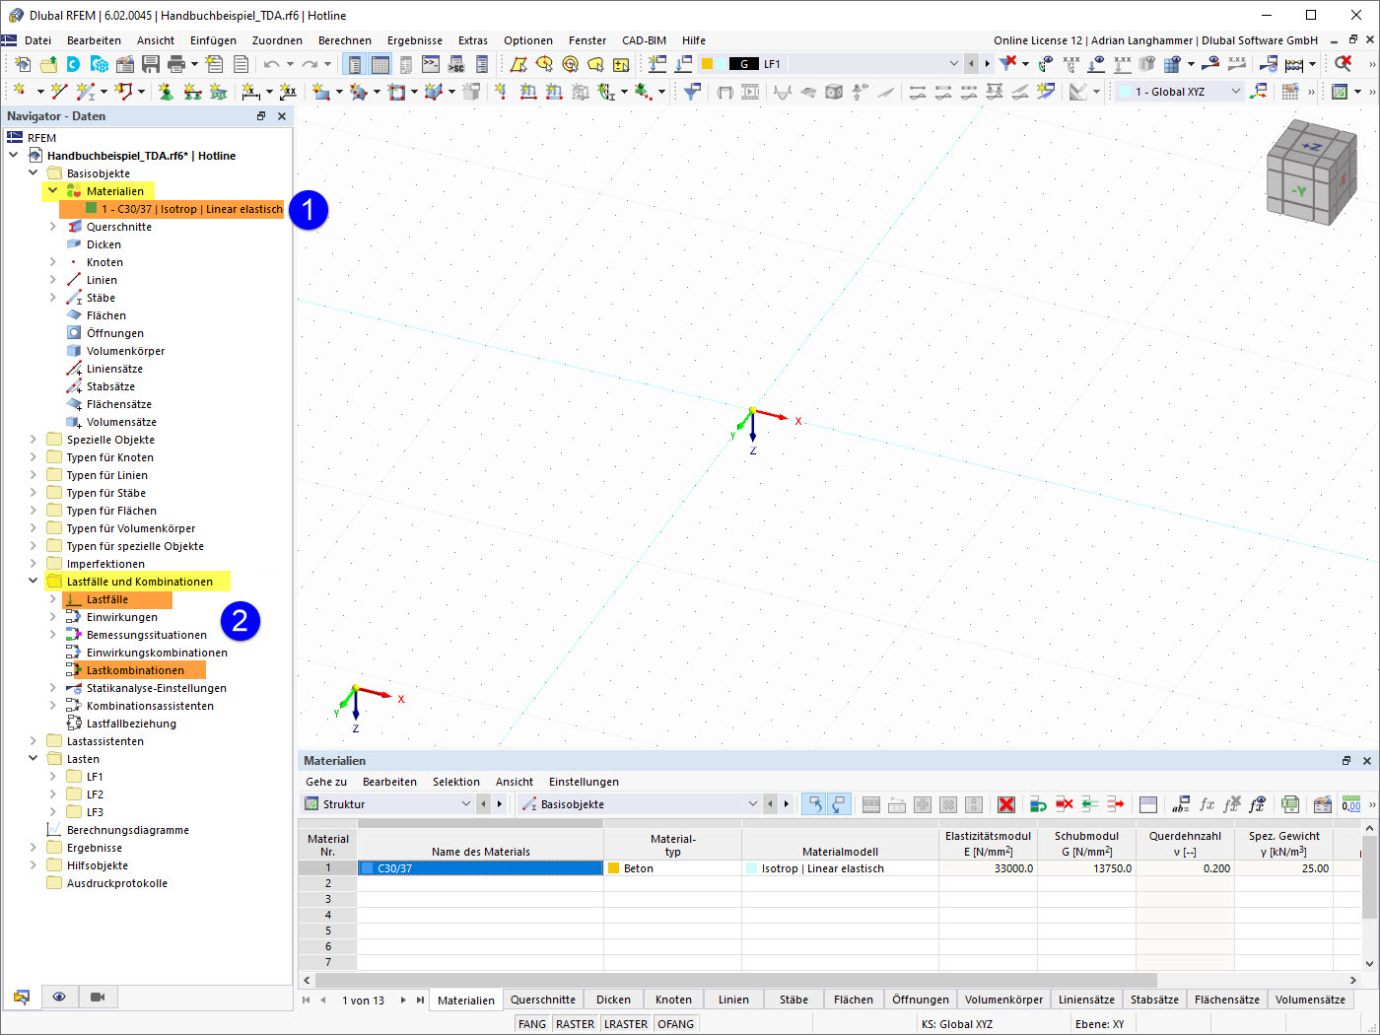Open the Optionen menu
This screenshot has width=1380, height=1035.
click(x=527, y=40)
